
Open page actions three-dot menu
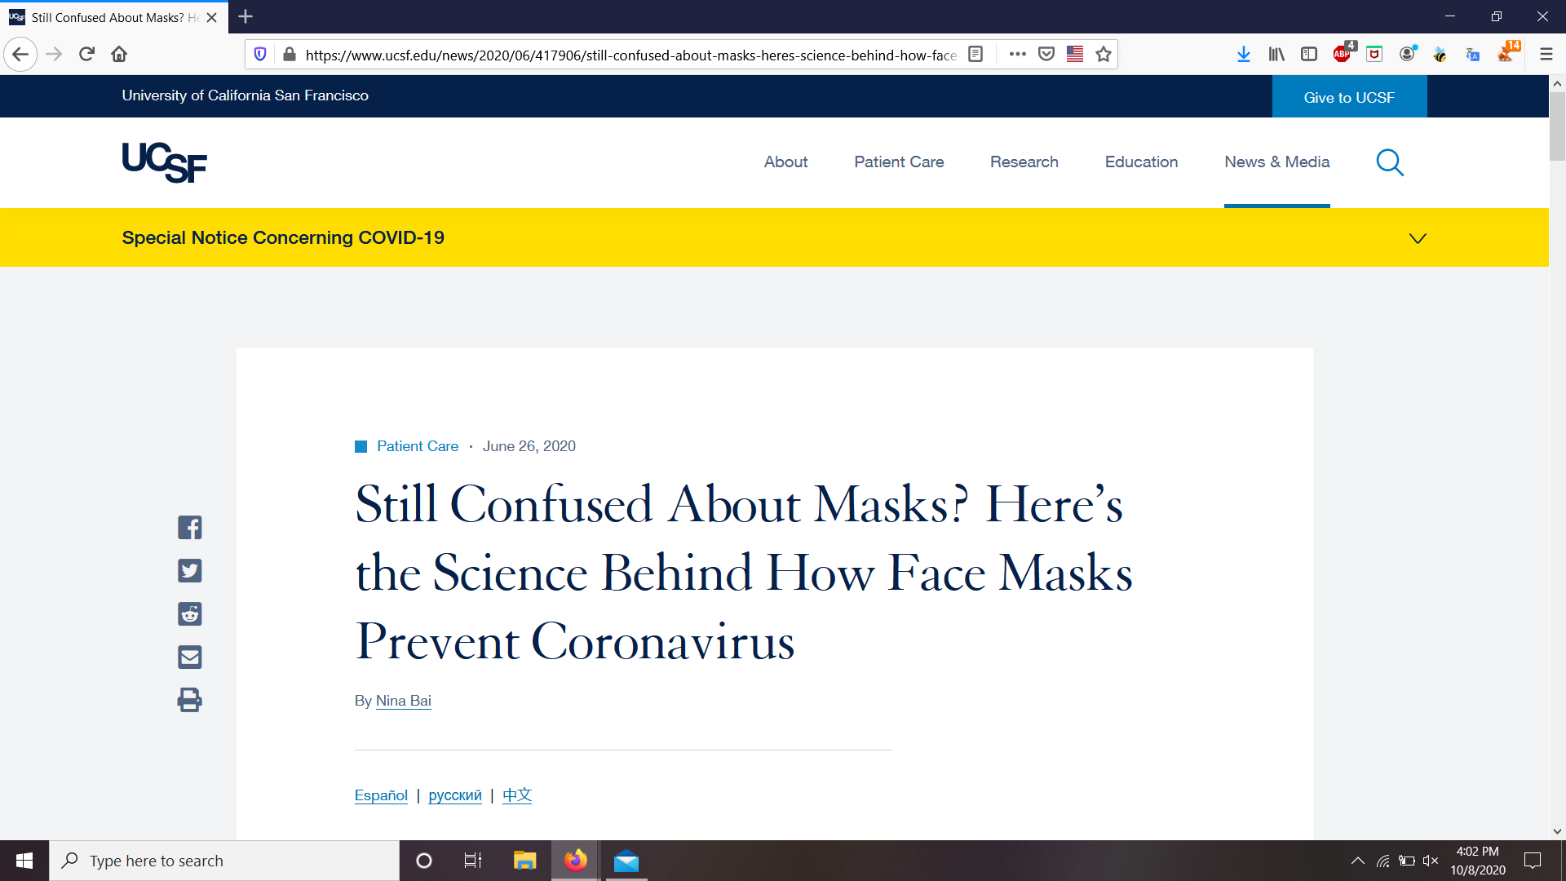pyautogui.click(x=1017, y=55)
